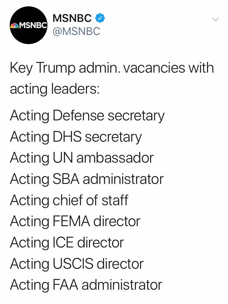Click the NBC peacock logo in avatar
Image resolution: width=228 pixels, height=304 pixels.
[x=15, y=26]
